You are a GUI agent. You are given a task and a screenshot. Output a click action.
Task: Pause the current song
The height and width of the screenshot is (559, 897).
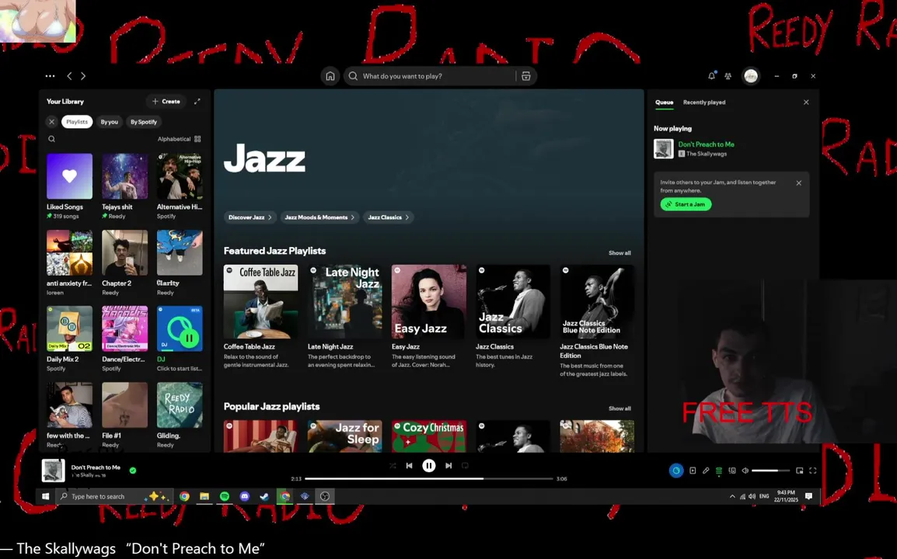point(428,465)
